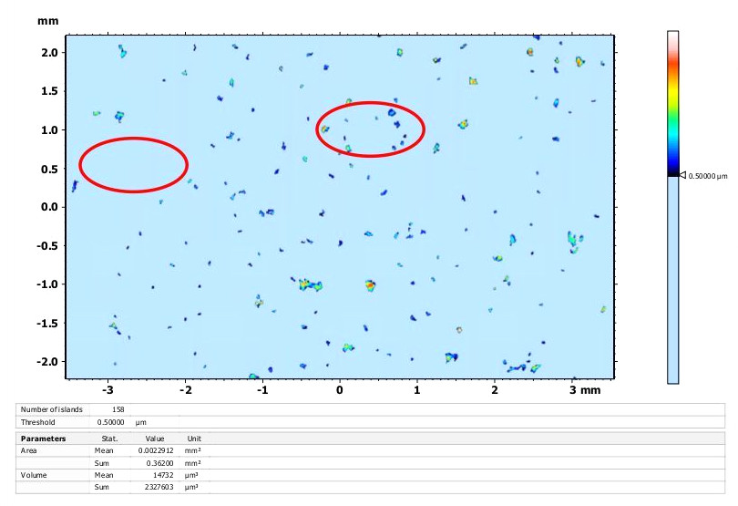The height and width of the screenshot is (506, 738).
Task: Click inside the right red ellipse annotation
Action: tap(370, 129)
